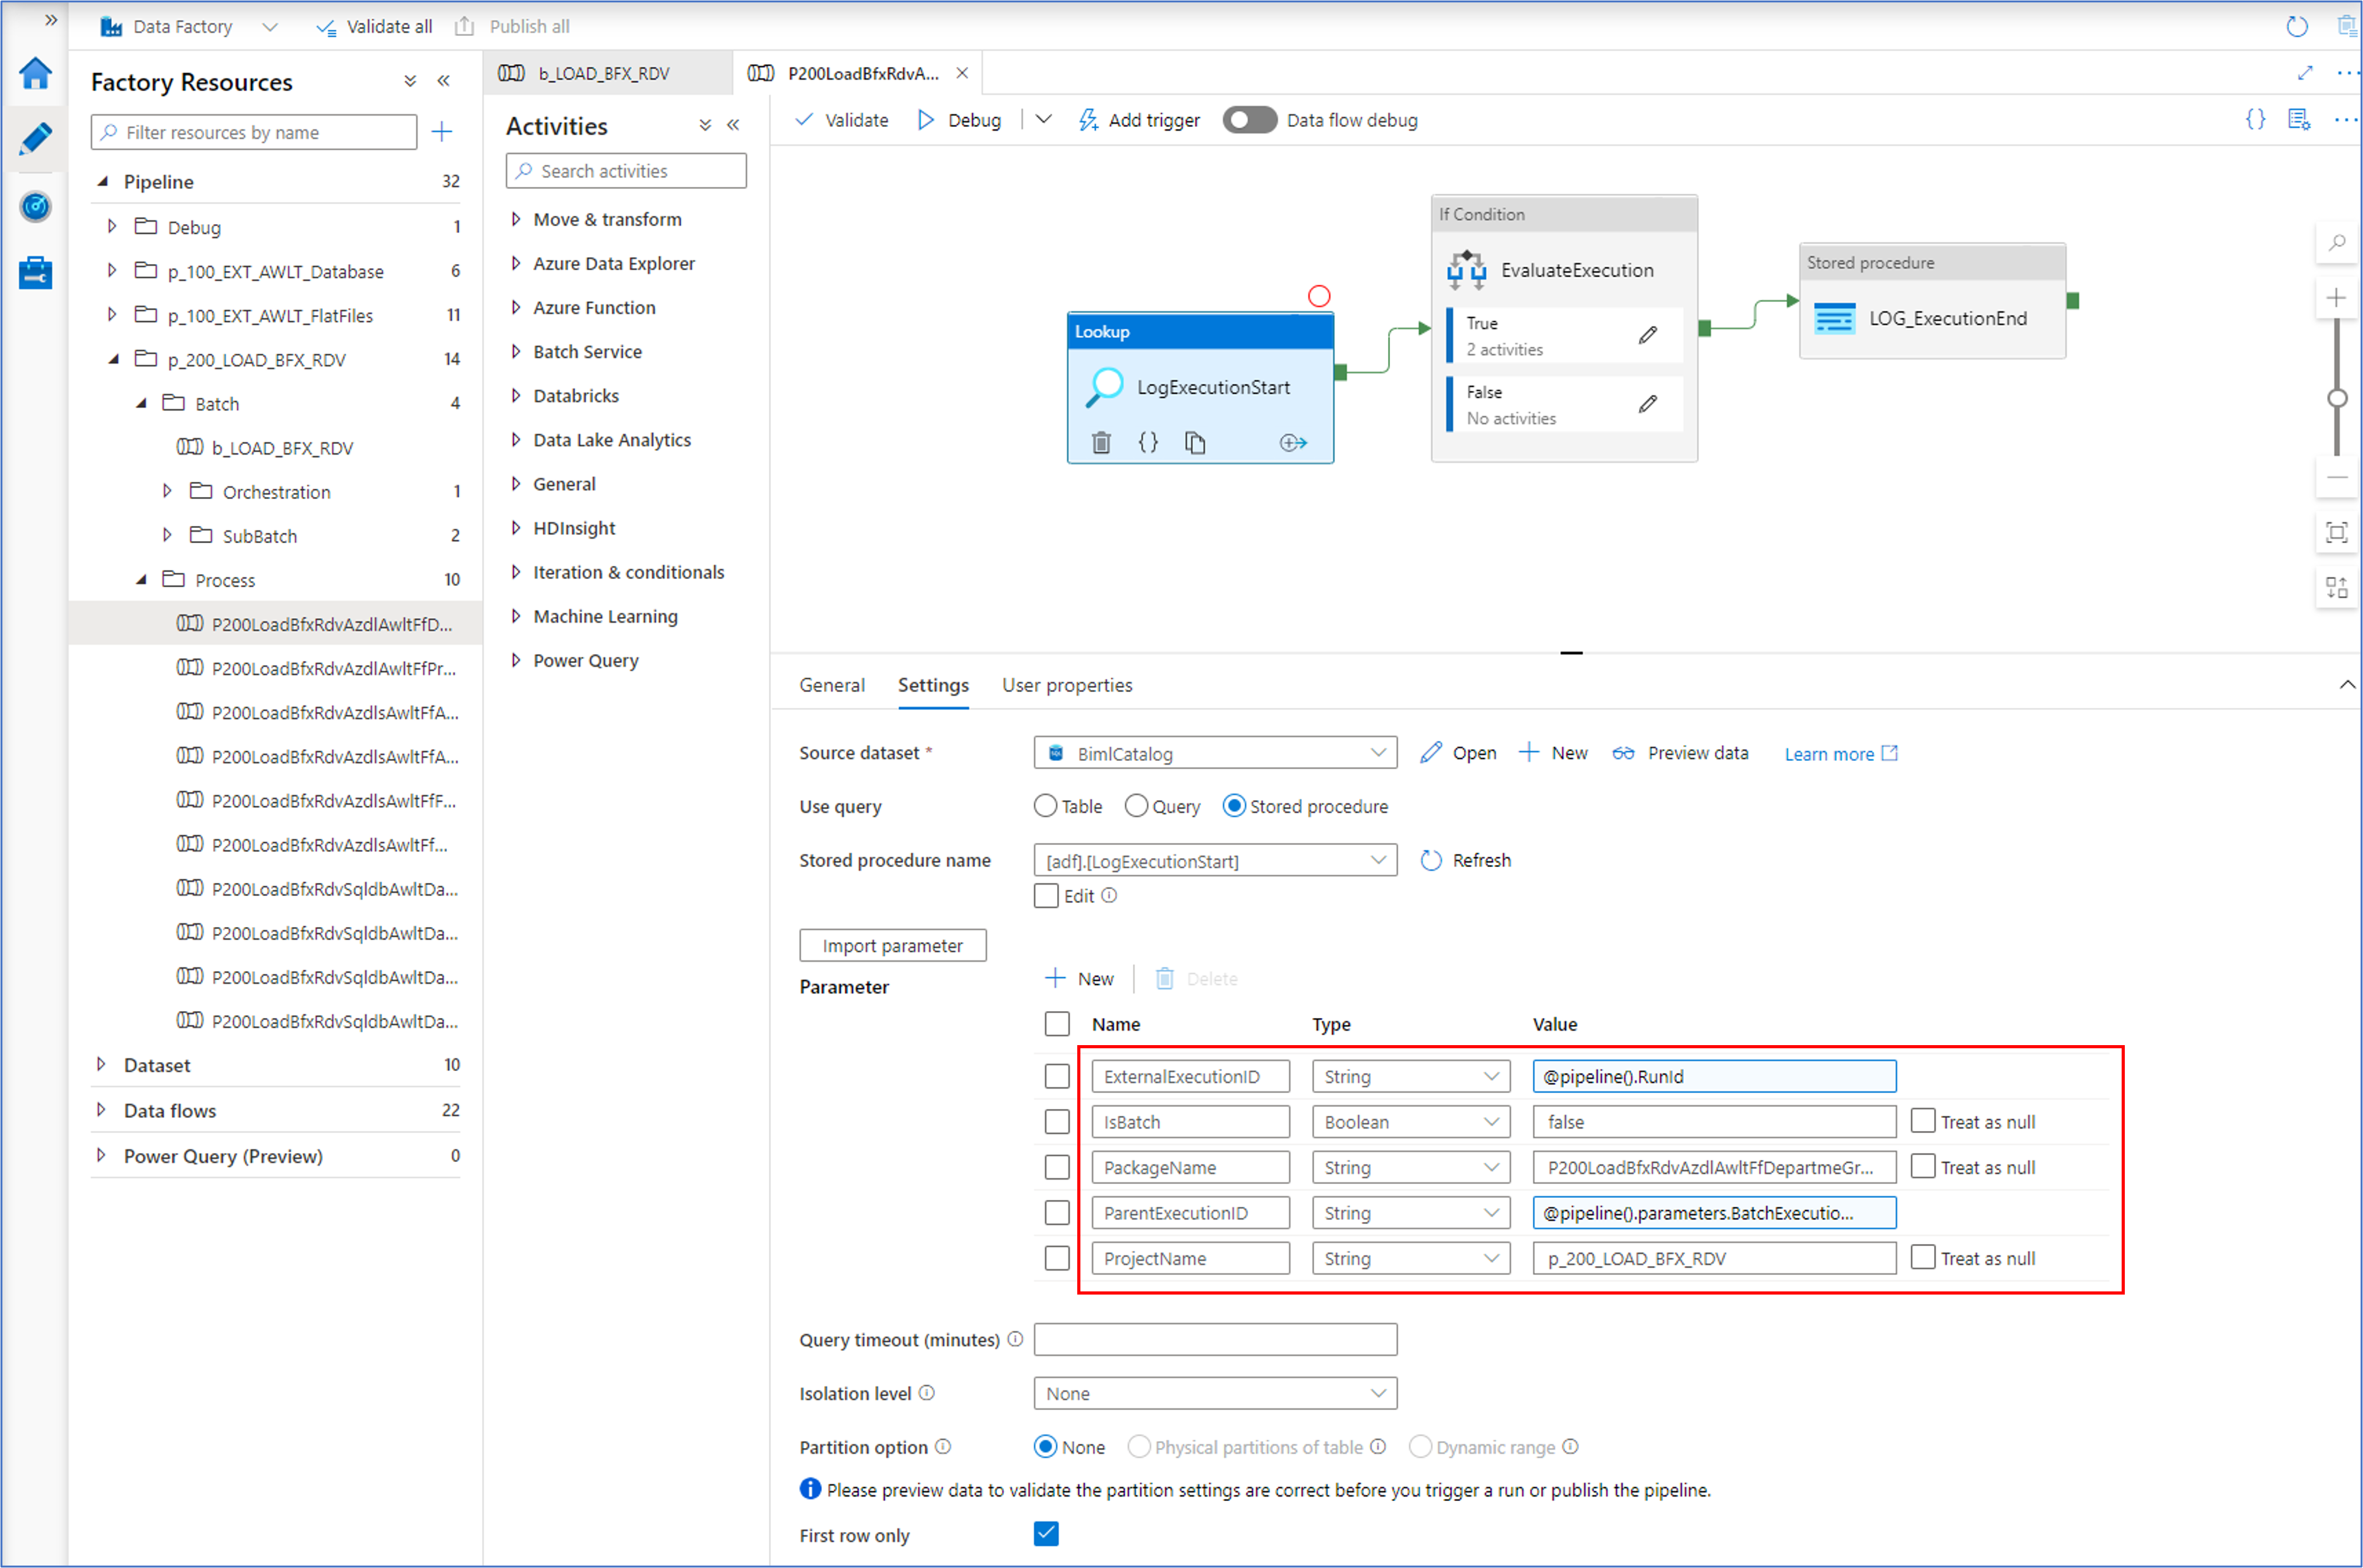The width and height of the screenshot is (2363, 1568).
Task: Clone the LogExecutionStart activity
Action: 1195,442
